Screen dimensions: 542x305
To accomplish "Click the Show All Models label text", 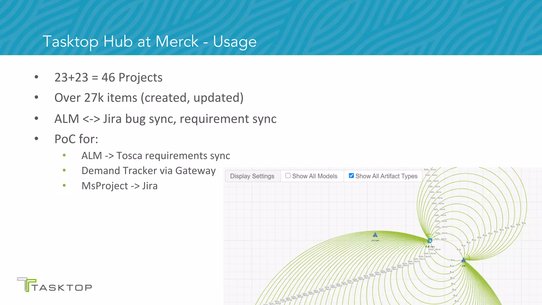I will [x=315, y=176].
